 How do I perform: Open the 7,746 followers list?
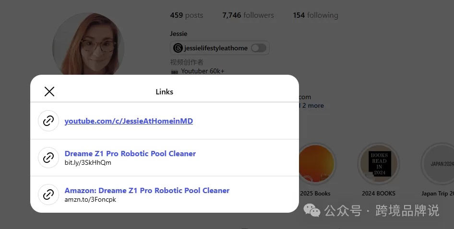point(248,15)
